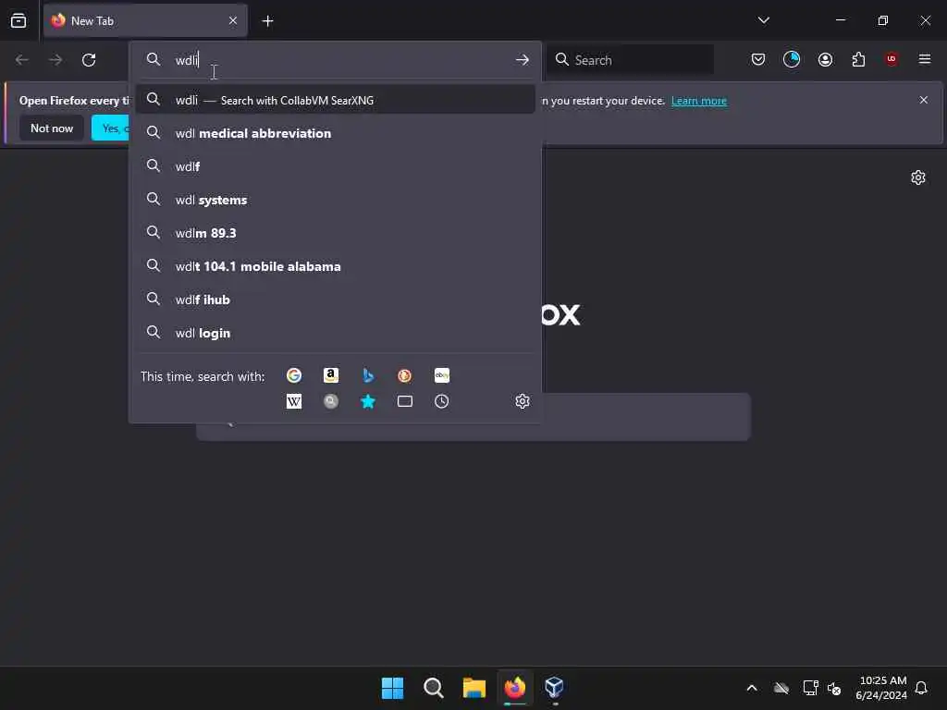
Task: Search this time with Amazon
Action: click(331, 375)
